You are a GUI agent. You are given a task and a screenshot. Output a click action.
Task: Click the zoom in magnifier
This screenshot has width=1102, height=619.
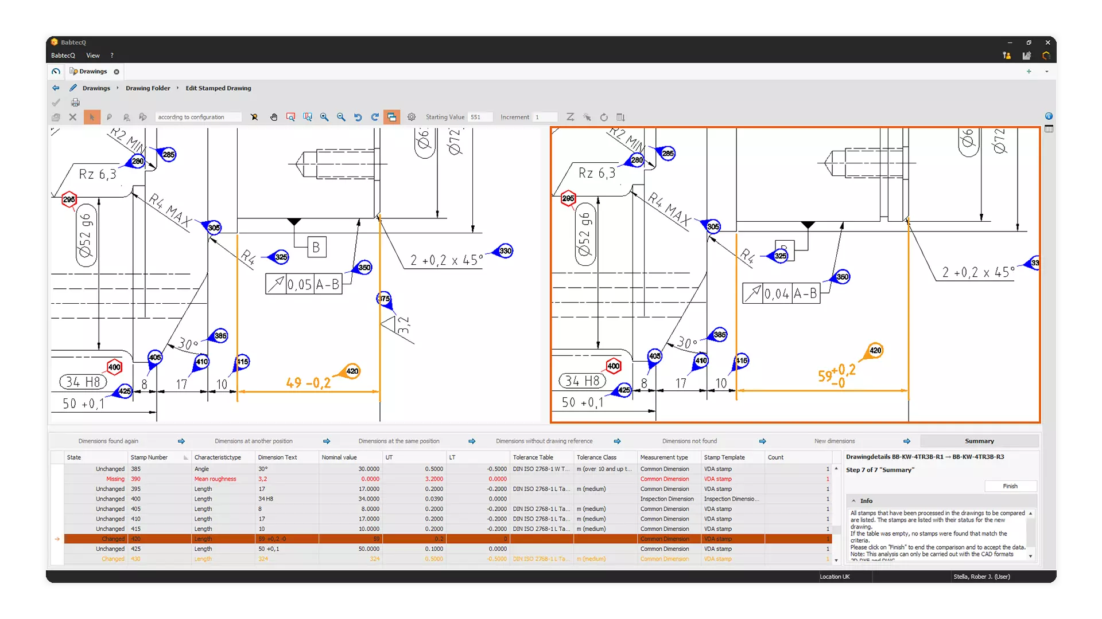324,117
